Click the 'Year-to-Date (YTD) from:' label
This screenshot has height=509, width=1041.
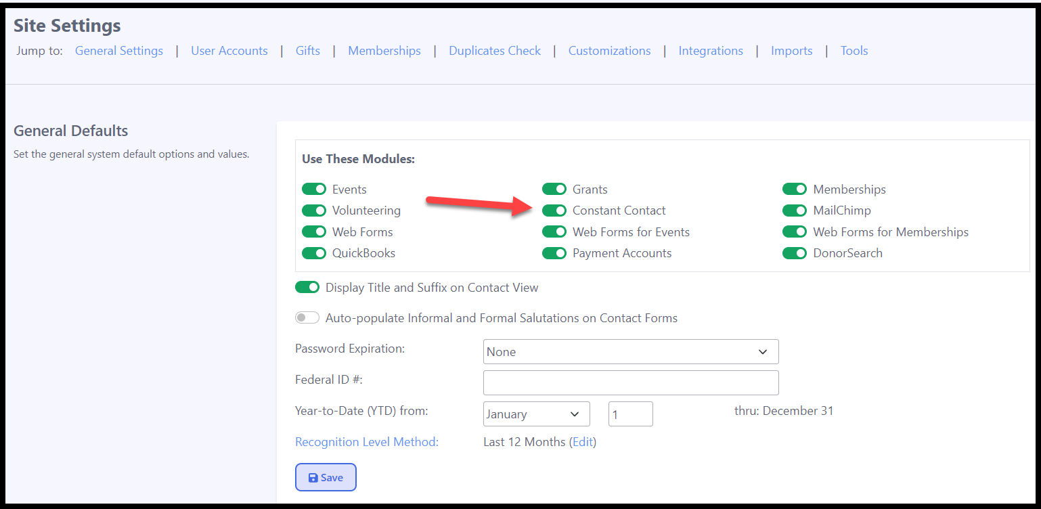(x=361, y=410)
